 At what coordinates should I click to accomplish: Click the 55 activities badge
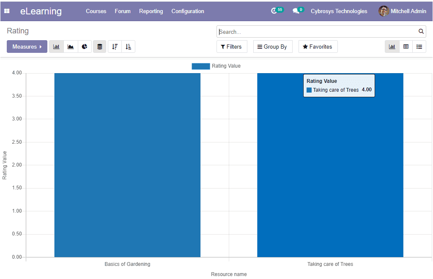click(280, 10)
